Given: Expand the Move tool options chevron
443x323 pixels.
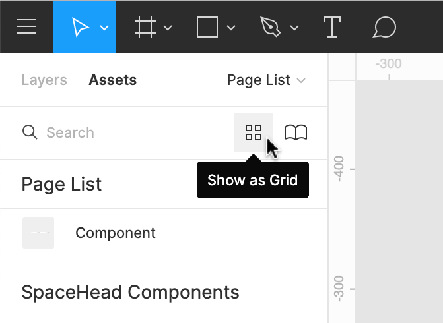Looking at the screenshot, I should 104,28.
